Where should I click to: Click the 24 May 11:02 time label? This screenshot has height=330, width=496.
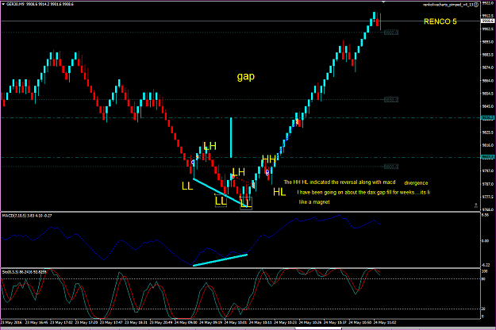click(385, 323)
